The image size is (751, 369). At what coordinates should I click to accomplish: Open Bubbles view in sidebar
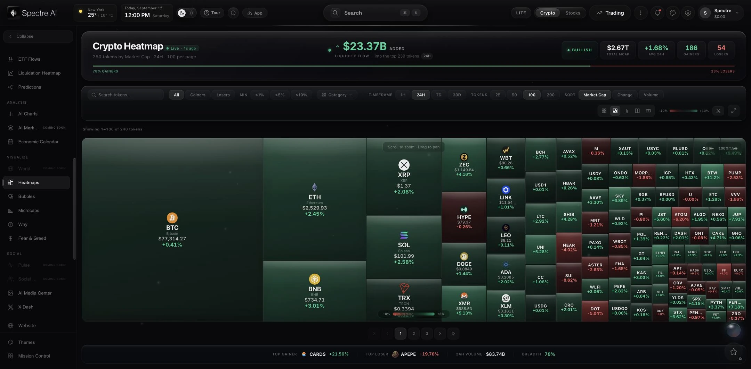pyautogui.click(x=37, y=196)
